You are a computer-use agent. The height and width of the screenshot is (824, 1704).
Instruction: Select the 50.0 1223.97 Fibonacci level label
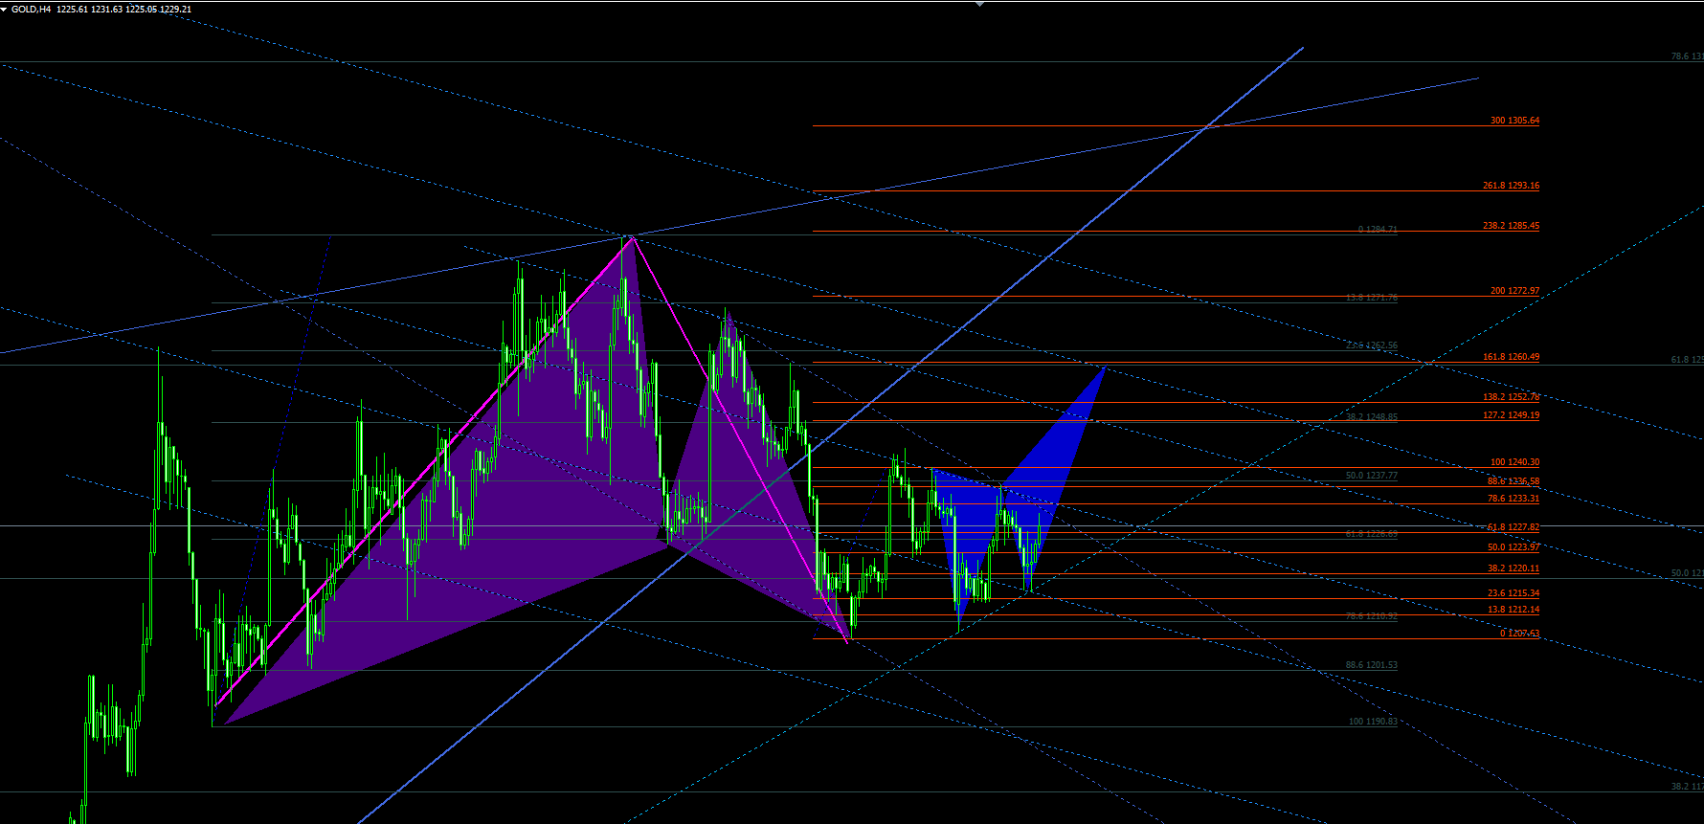(x=1513, y=547)
